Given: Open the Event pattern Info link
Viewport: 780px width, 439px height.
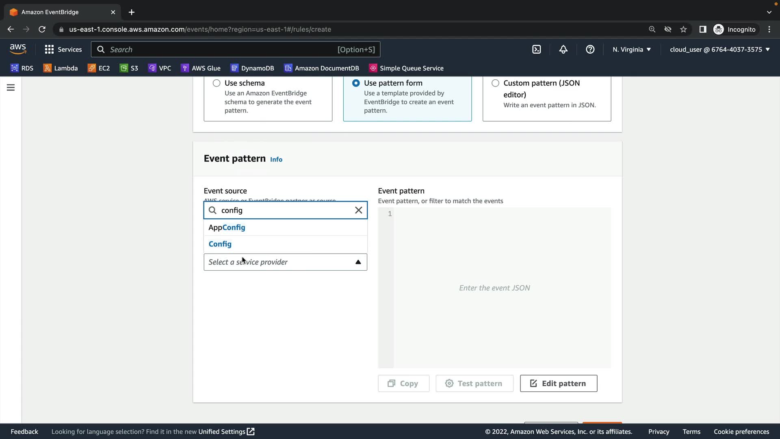Looking at the screenshot, I should pyautogui.click(x=276, y=159).
